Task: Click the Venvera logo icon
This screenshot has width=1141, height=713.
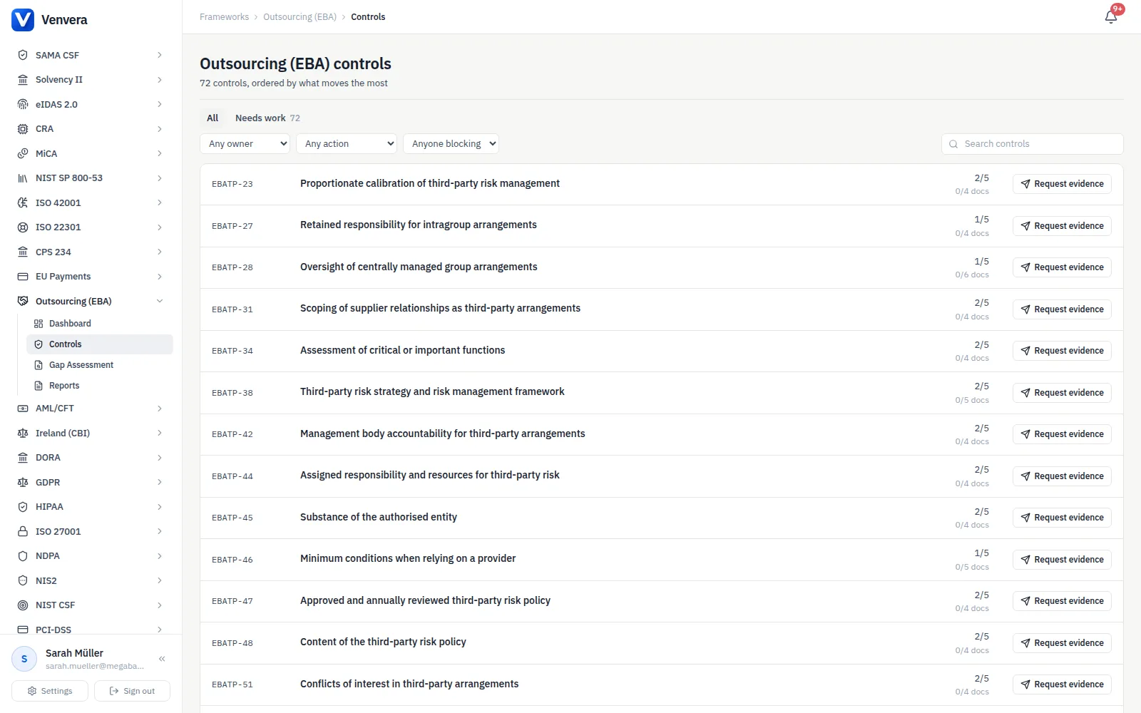Action: click(x=23, y=19)
